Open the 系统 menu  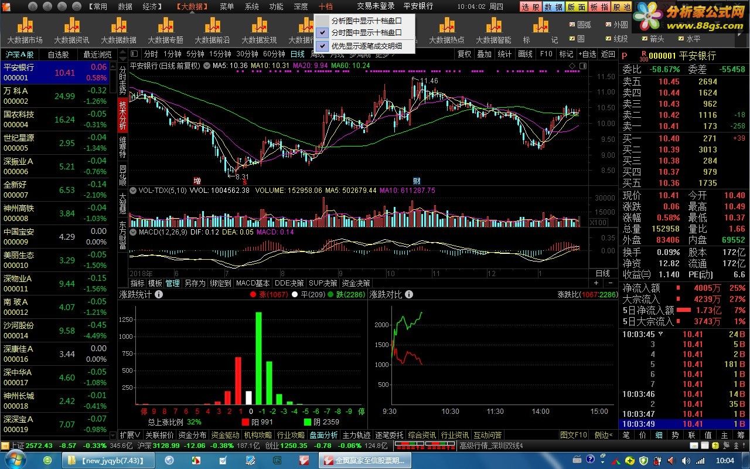(251, 6)
